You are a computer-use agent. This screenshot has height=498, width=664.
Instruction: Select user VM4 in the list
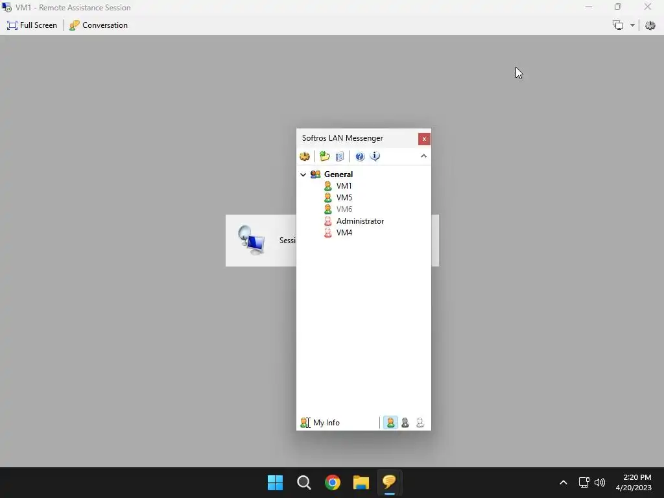click(x=344, y=233)
